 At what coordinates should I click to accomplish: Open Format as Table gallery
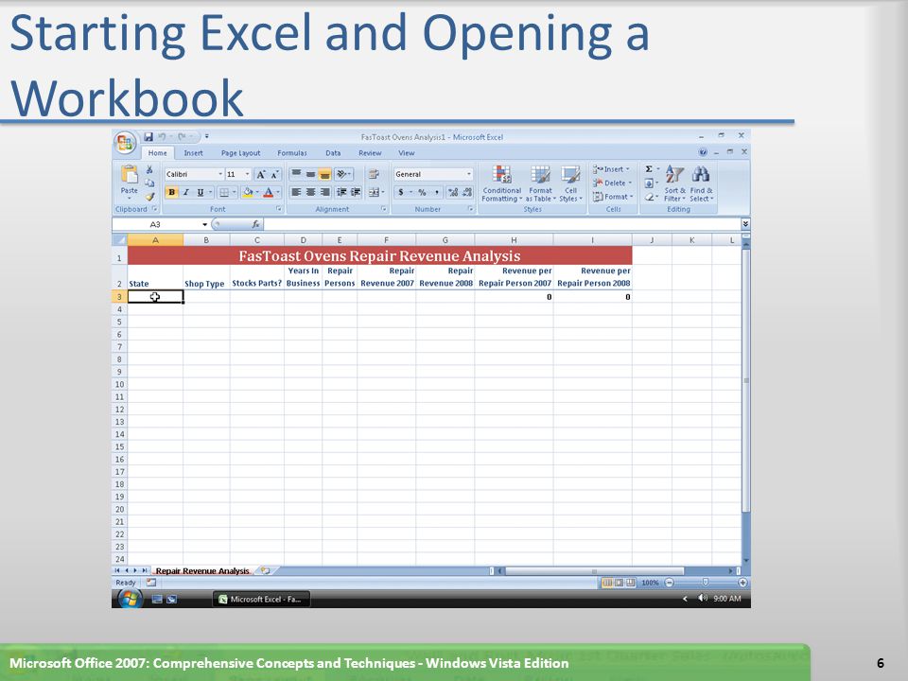point(540,183)
